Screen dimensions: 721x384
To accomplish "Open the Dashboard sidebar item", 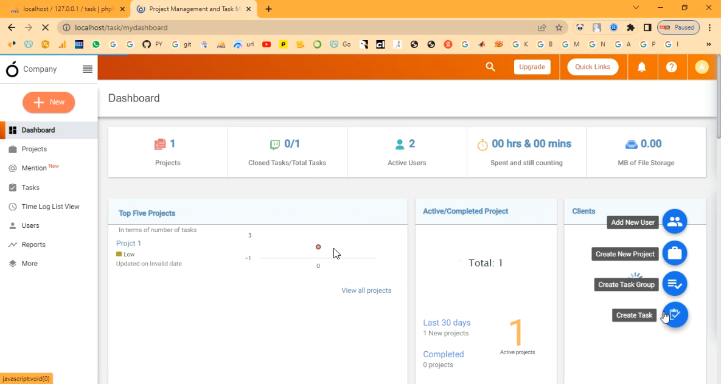I will pyautogui.click(x=49, y=130).
